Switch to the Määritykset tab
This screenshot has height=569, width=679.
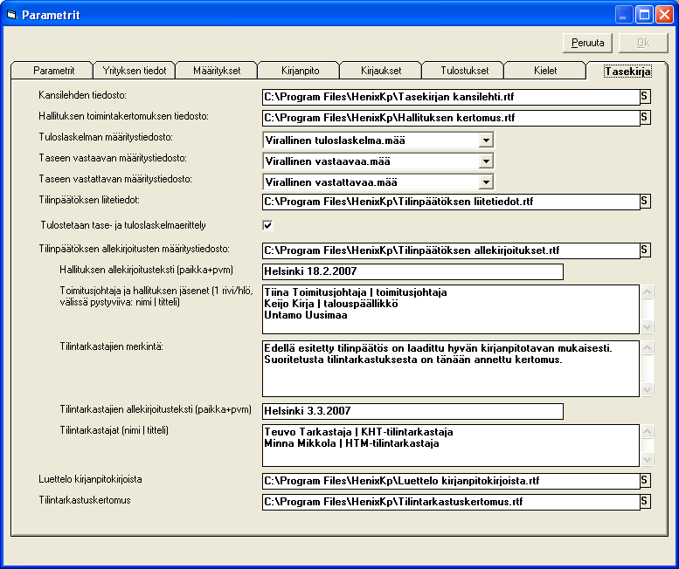coord(217,71)
